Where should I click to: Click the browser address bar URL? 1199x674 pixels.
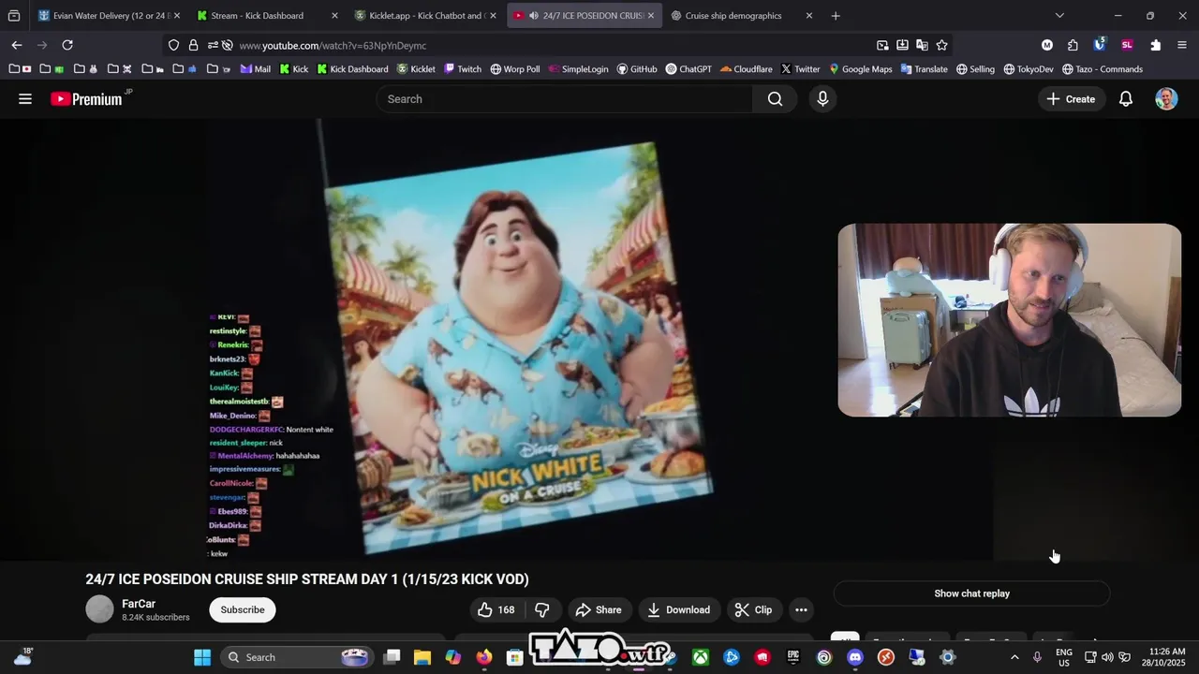(333, 45)
